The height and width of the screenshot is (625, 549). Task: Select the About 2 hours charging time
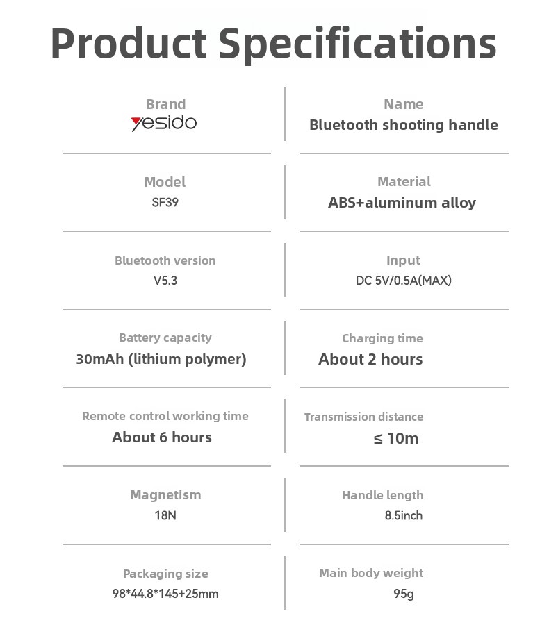pos(370,360)
